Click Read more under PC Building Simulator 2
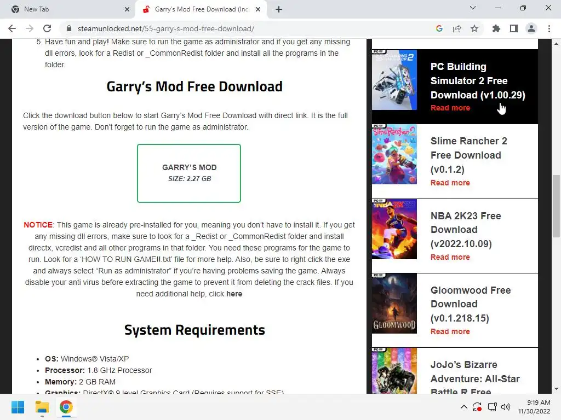This screenshot has width=561, height=420. (450, 108)
